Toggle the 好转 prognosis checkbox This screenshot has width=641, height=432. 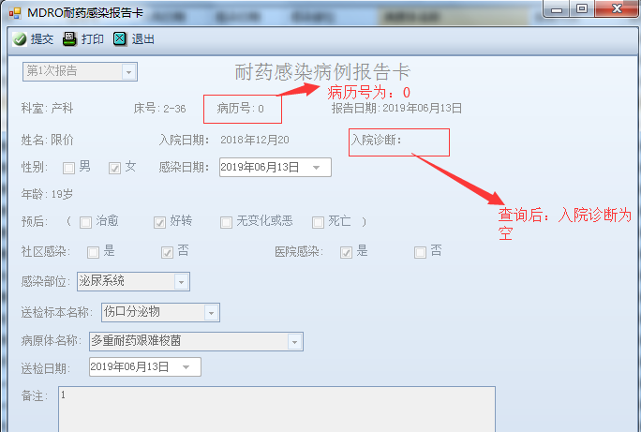coord(159,222)
